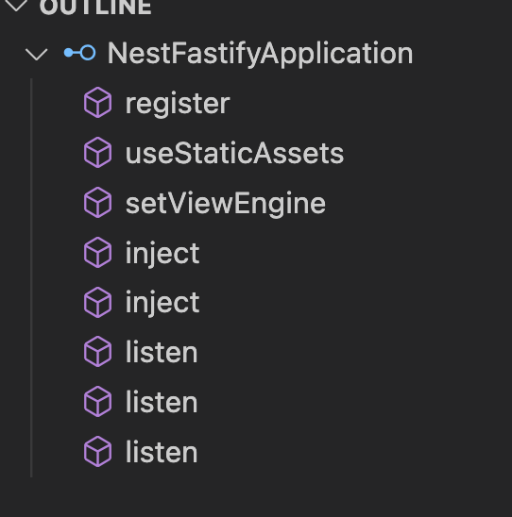Select the first listen method label

tap(162, 353)
